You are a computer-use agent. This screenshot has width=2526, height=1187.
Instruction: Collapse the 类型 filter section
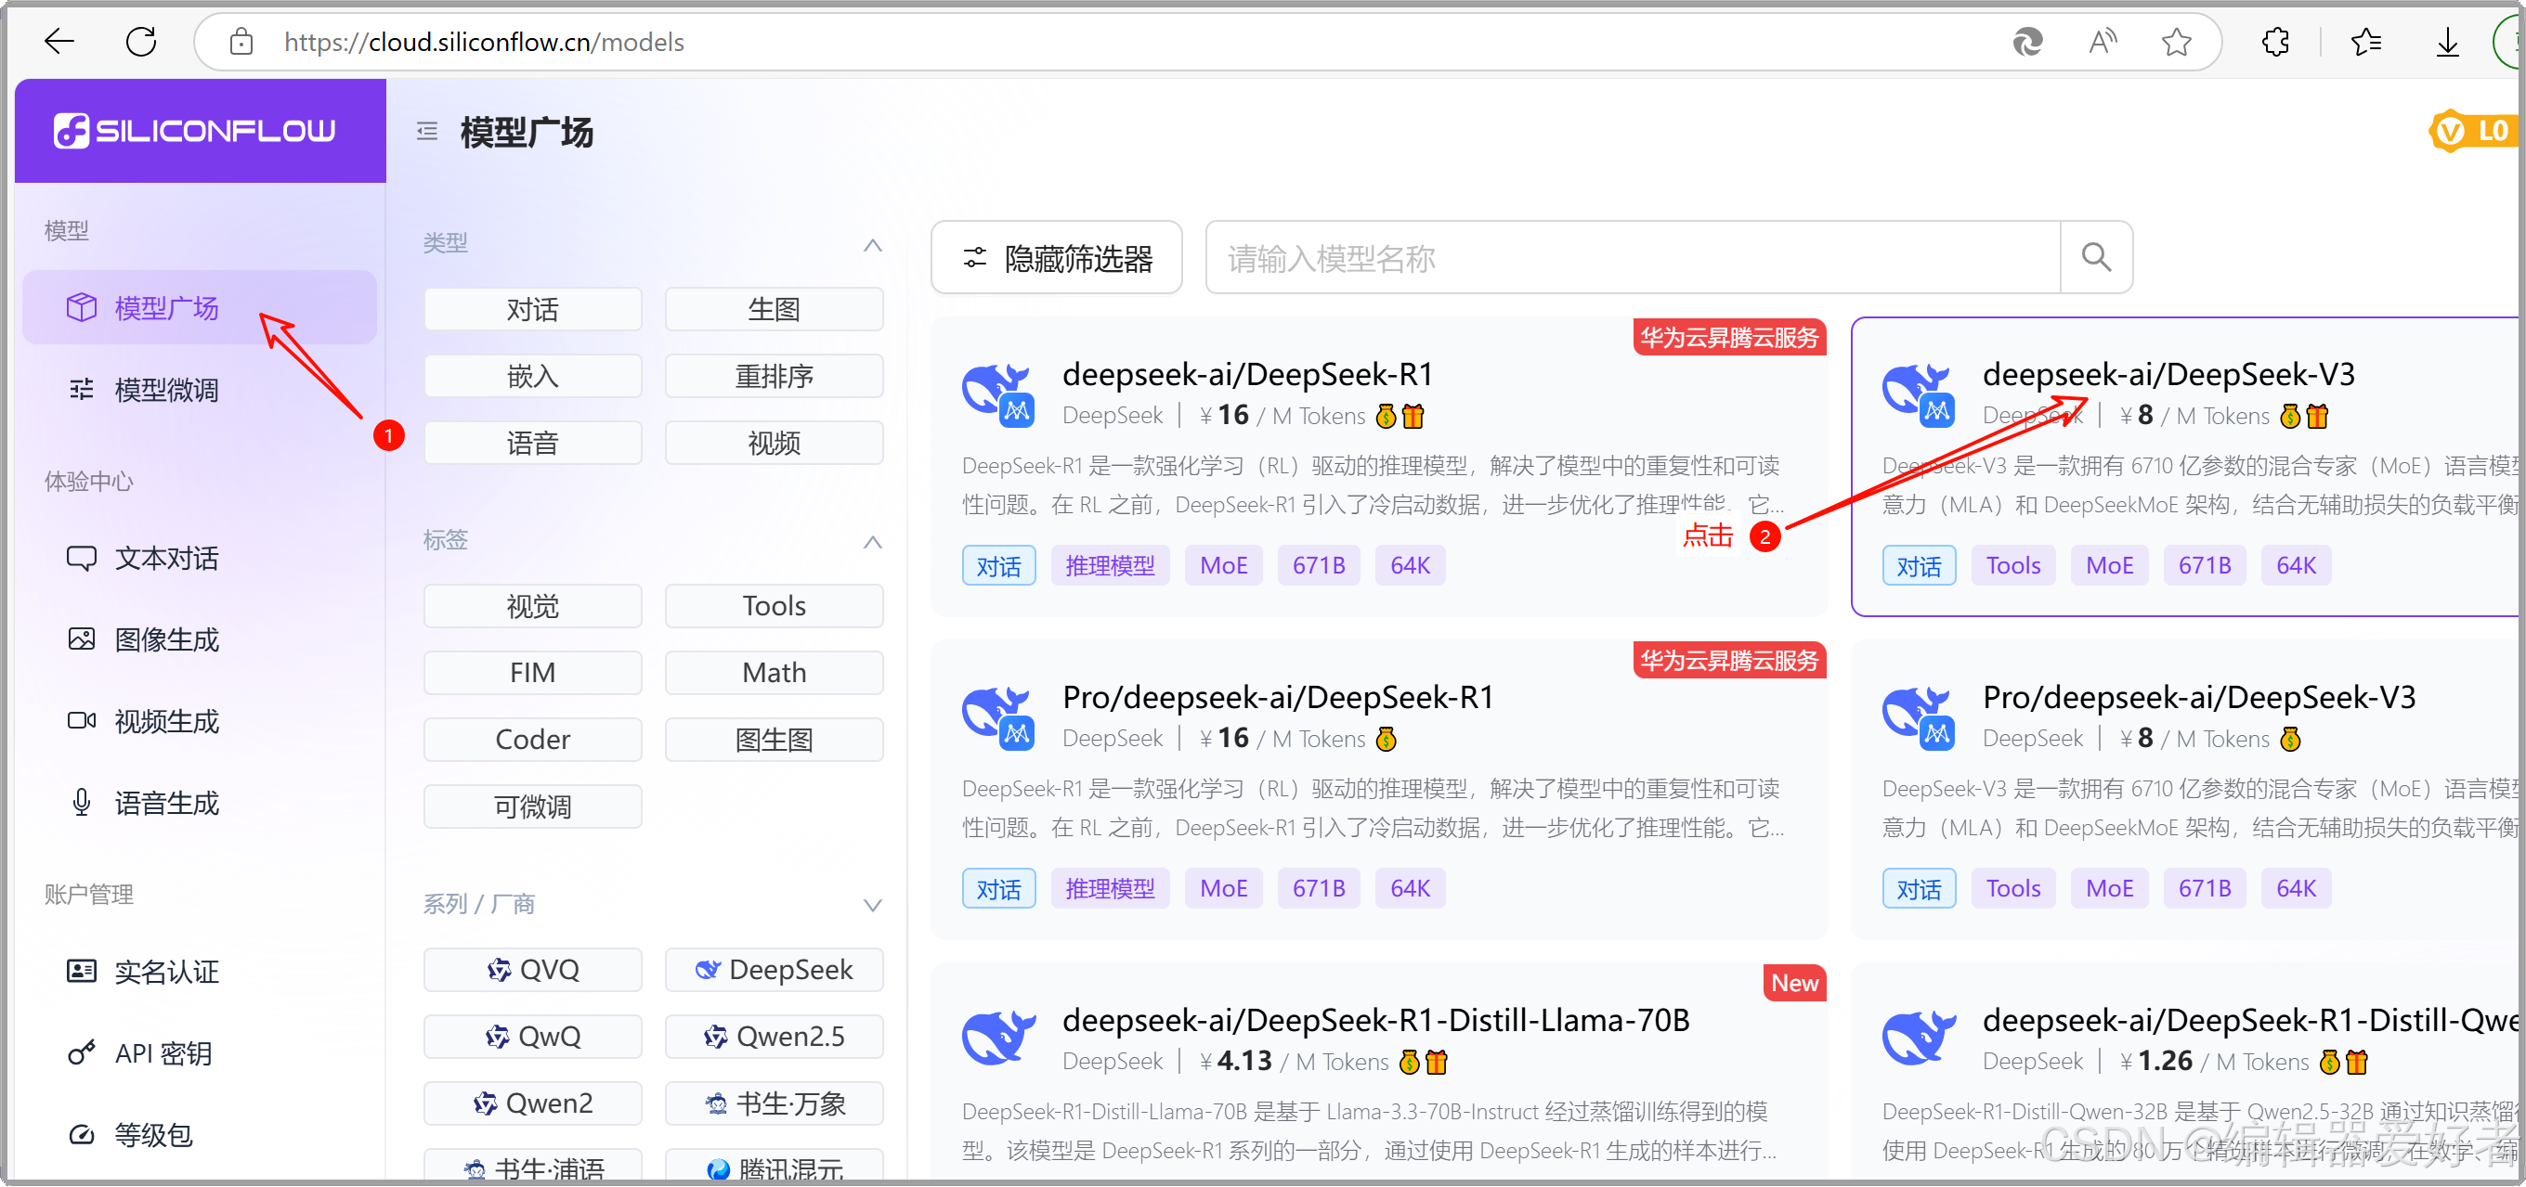click(x=872, y=244)
